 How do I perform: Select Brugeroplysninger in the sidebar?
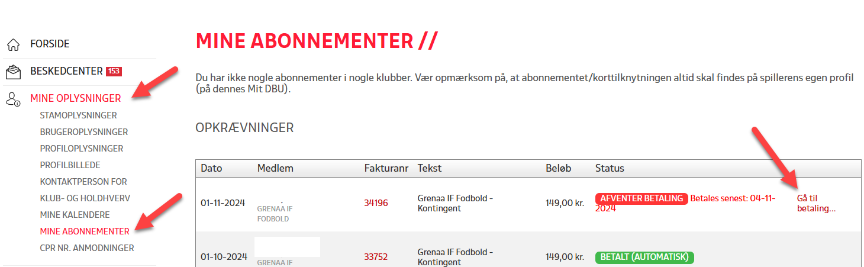coord(83,132)
